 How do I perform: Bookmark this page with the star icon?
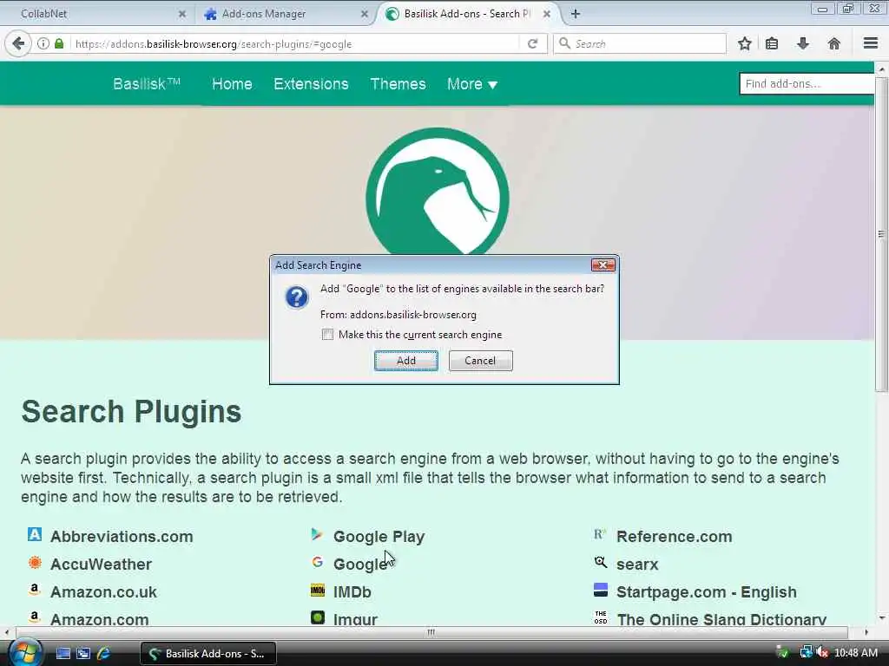[744, 43]
